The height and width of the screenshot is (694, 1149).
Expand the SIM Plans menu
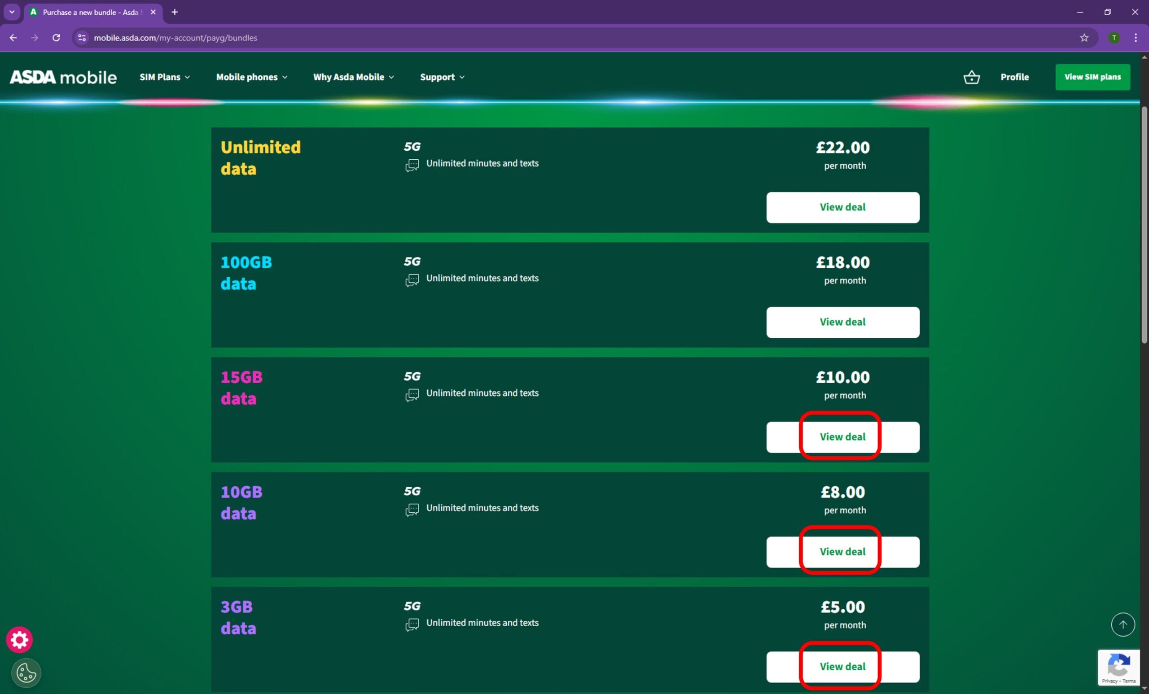[165, 77]
